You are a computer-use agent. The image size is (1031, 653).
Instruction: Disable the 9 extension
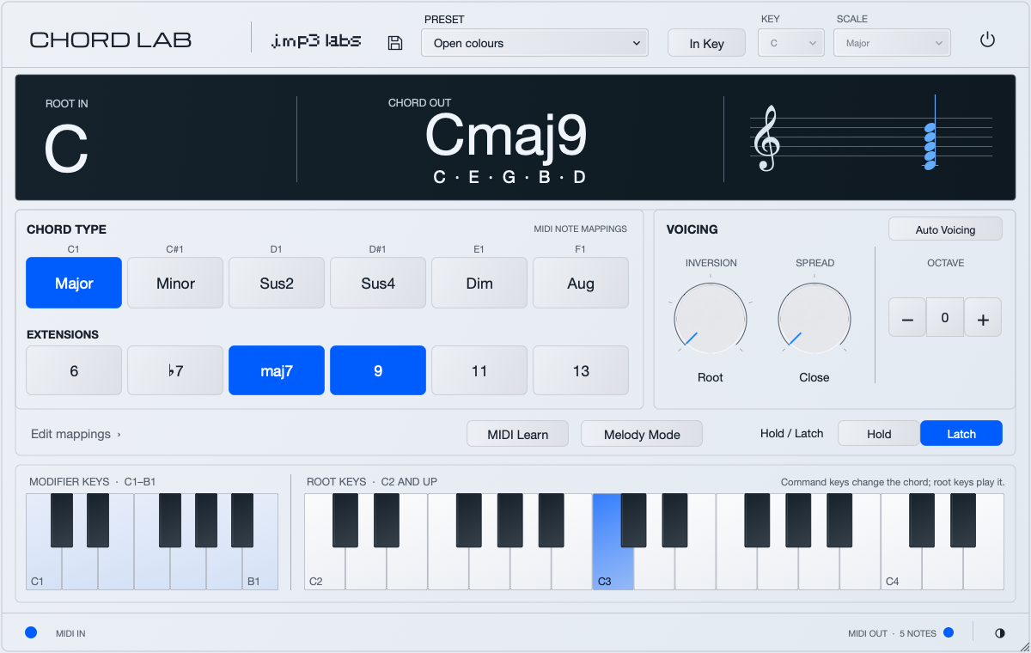pos(378,370)
